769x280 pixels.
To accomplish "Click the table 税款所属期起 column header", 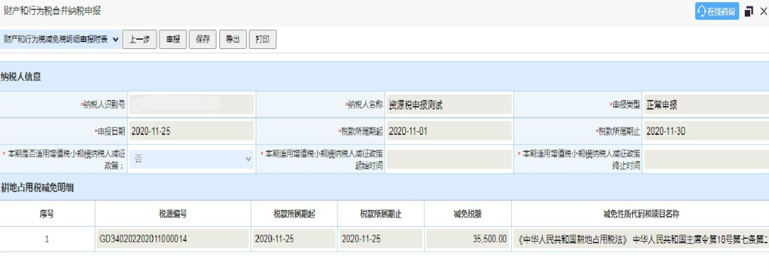I will tap(294, 214).
